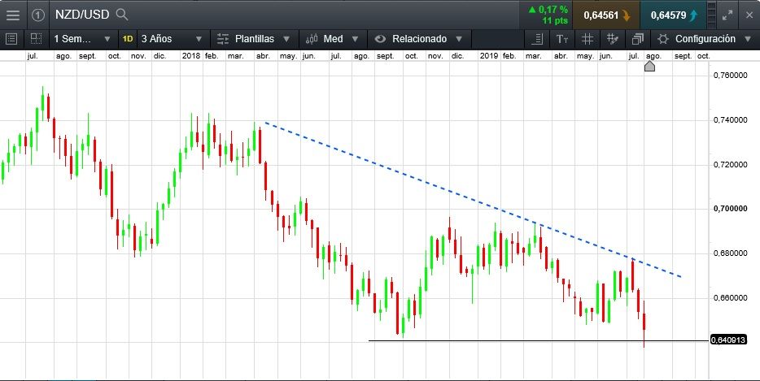Expand the 3 Años range dropdown
Viewport: 760px width, 381px height.
172,39
